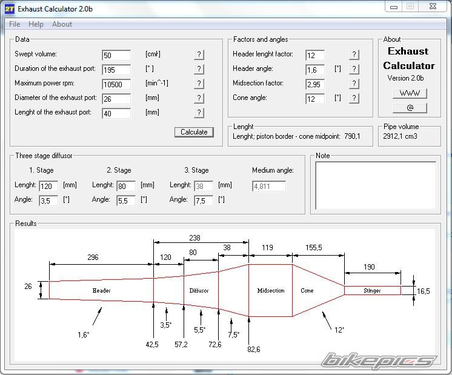Click inside the Note text area
The width and height of the screenshot is (452, 375).
click(x=376, y=185)
